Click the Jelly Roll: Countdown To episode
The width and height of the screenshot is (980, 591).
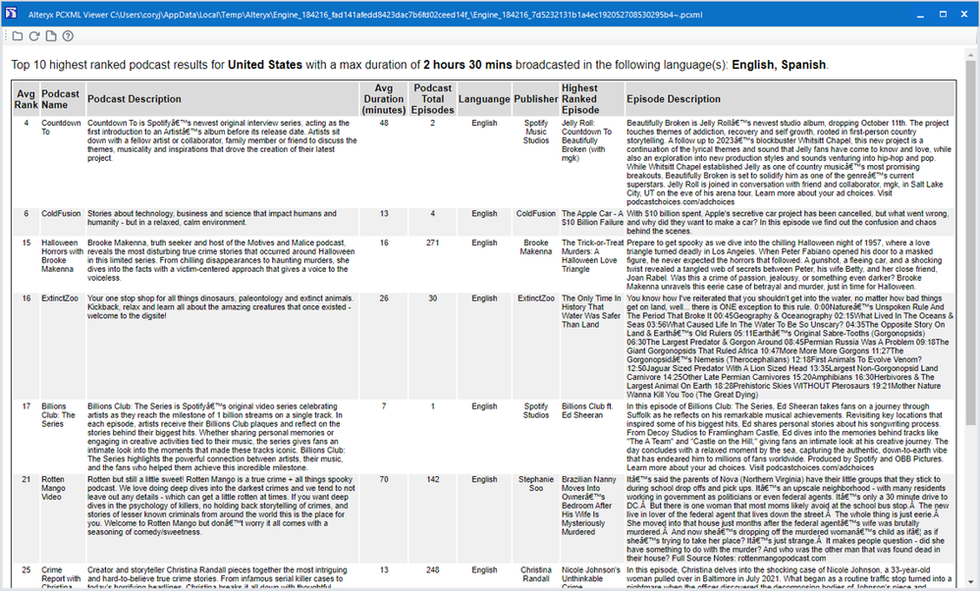point(586,140)
